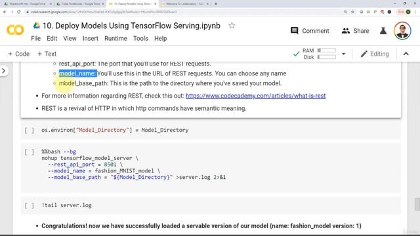The height and width of the screenshot is (236, 420).
Task: Click the Google Drive icon beside notebook title
Action: point(37,26)
